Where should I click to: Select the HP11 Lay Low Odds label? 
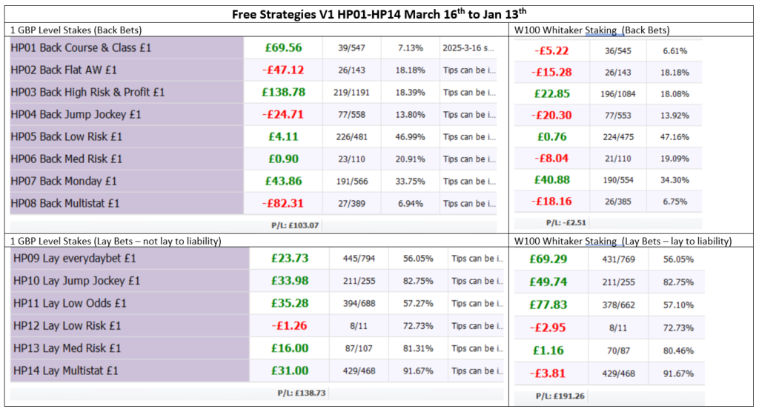[x=70, y=303]
